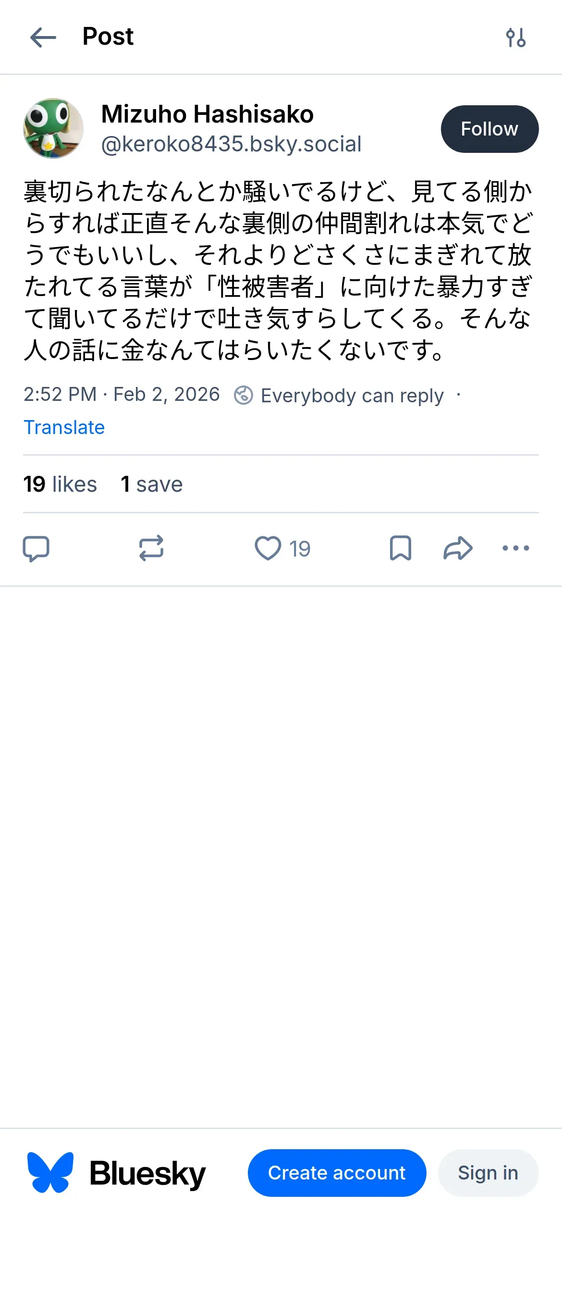The image size is (562, 1292).
Task: Click the Bluesky butterfly logo
Action: click(50, 1172)
